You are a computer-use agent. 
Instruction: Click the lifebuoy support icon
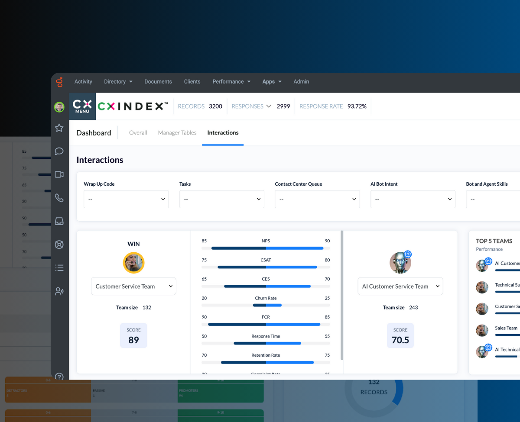(x=59, y=245)
